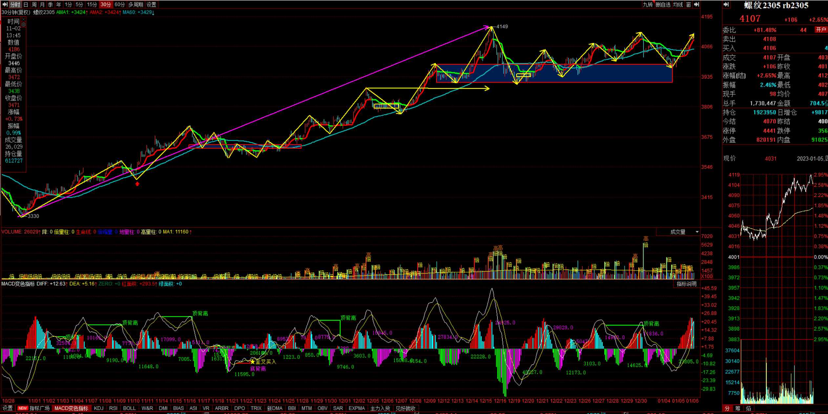Image resolution: width=828 pixels, height=414 pixels.
Task: Click the 焰 flame icon tab
Action: (x=748, y=408)
